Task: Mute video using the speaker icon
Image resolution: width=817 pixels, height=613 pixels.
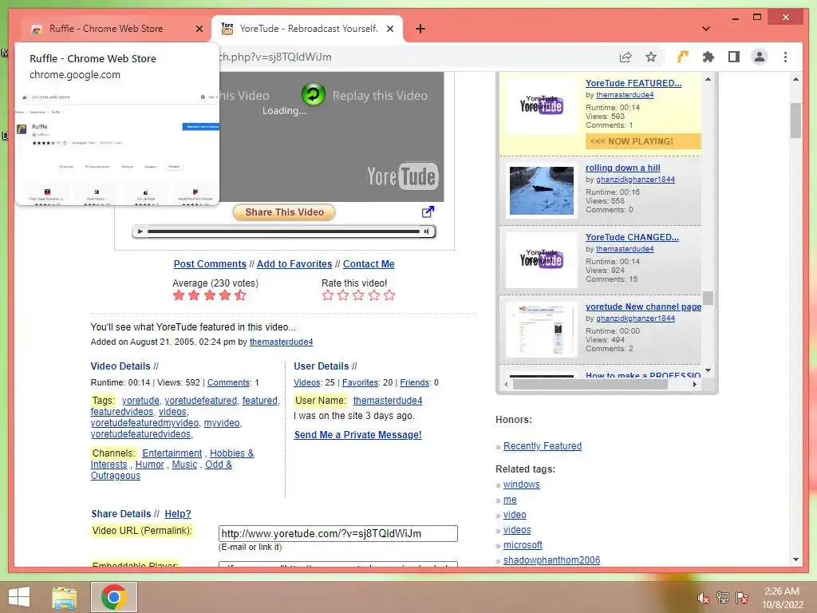Action: (426, 231)
